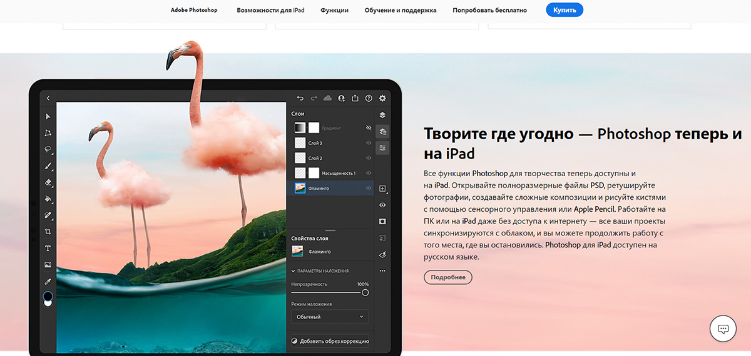751x356 pixels.
Task: Click the Слои panel title
Action: pos(298,114)
